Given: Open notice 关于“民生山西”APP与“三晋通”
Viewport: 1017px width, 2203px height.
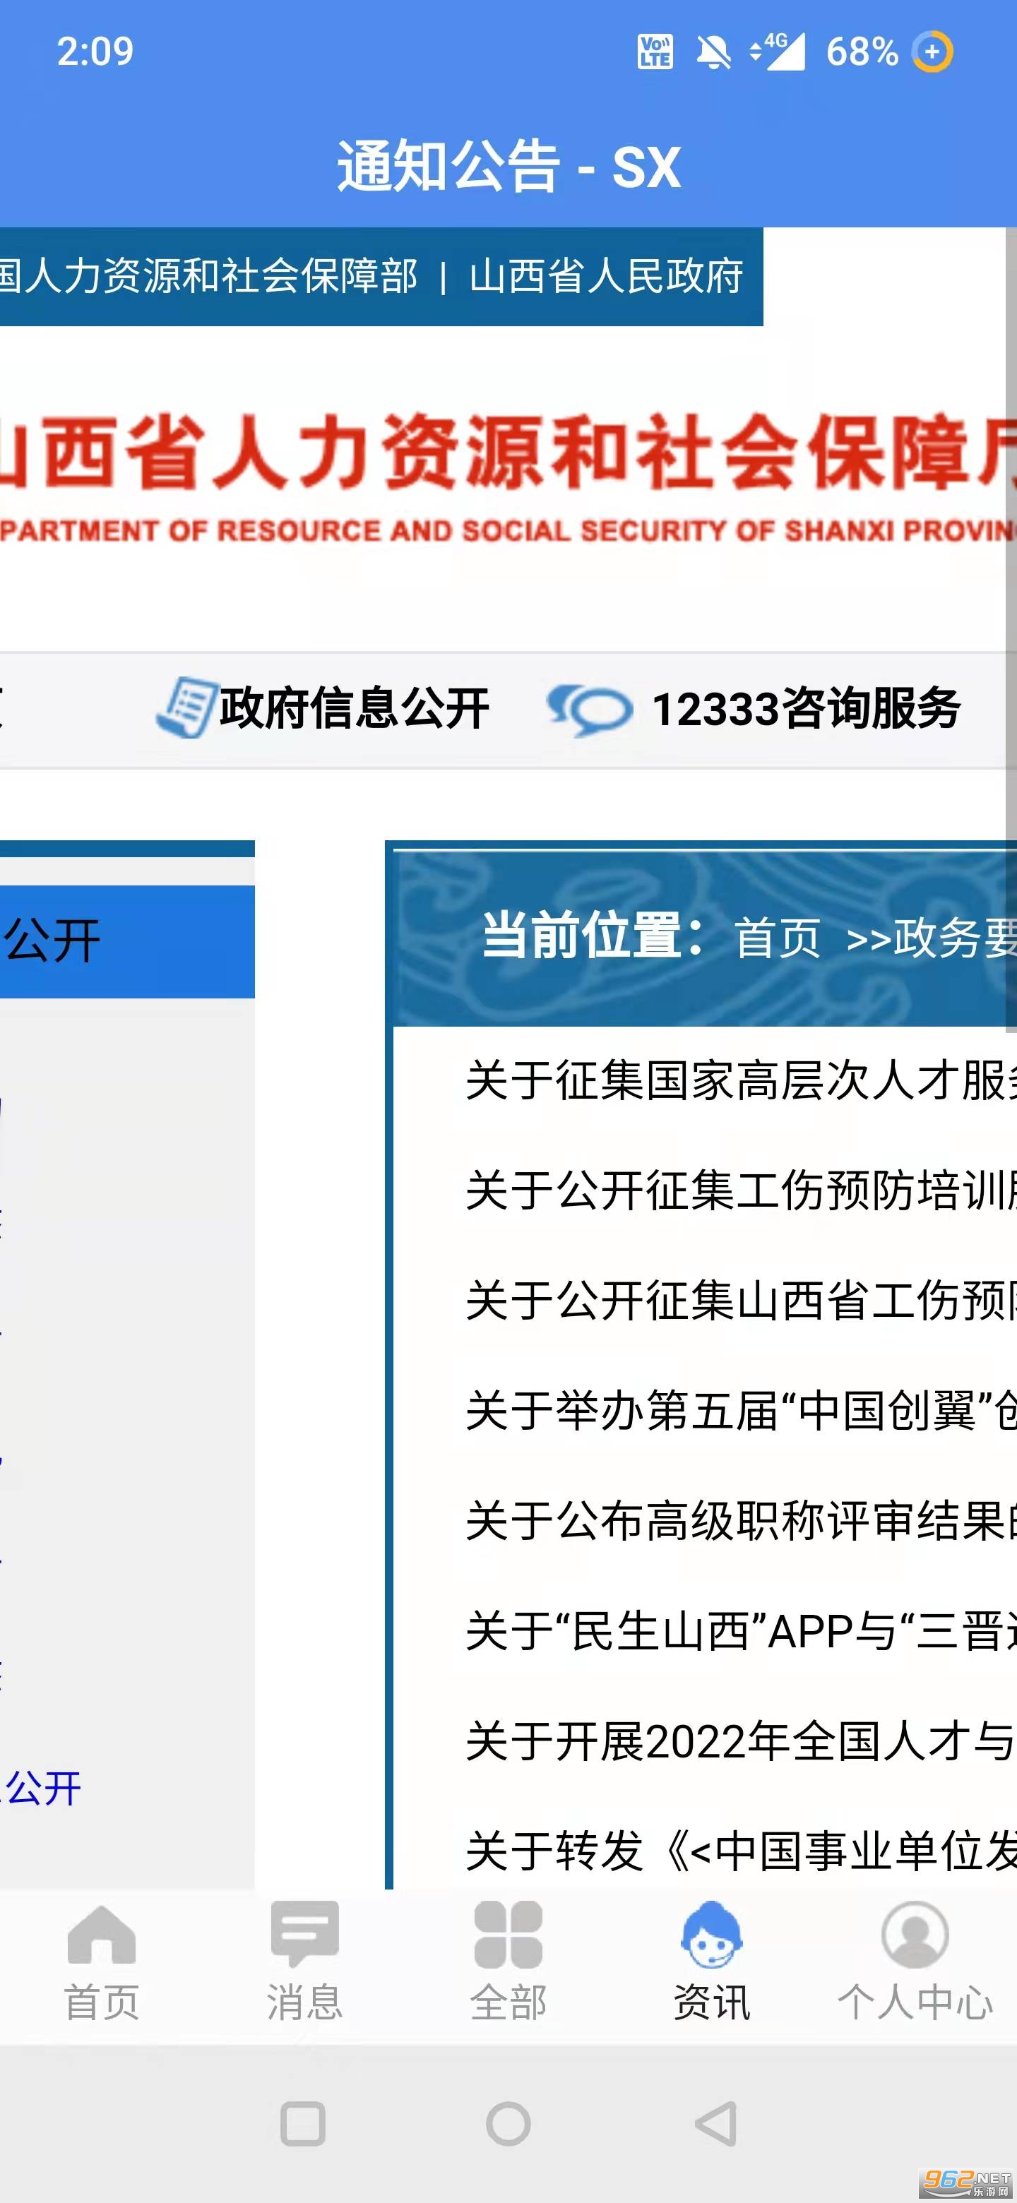Looking at the screenshot, I should tap(741, 1632).
